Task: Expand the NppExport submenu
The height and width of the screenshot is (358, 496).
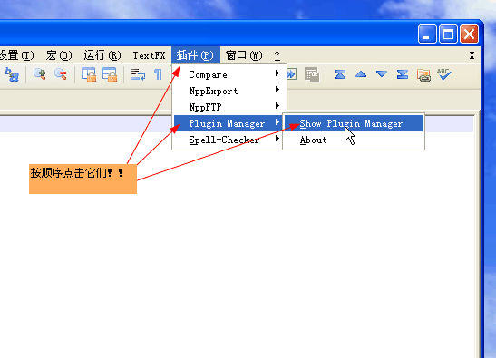Action: coord(228,91)
